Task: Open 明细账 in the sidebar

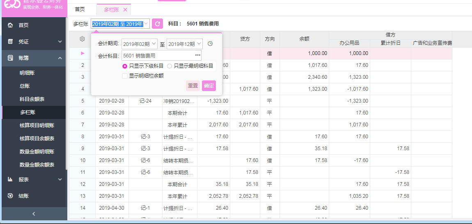Action: (x=27, y=73)
